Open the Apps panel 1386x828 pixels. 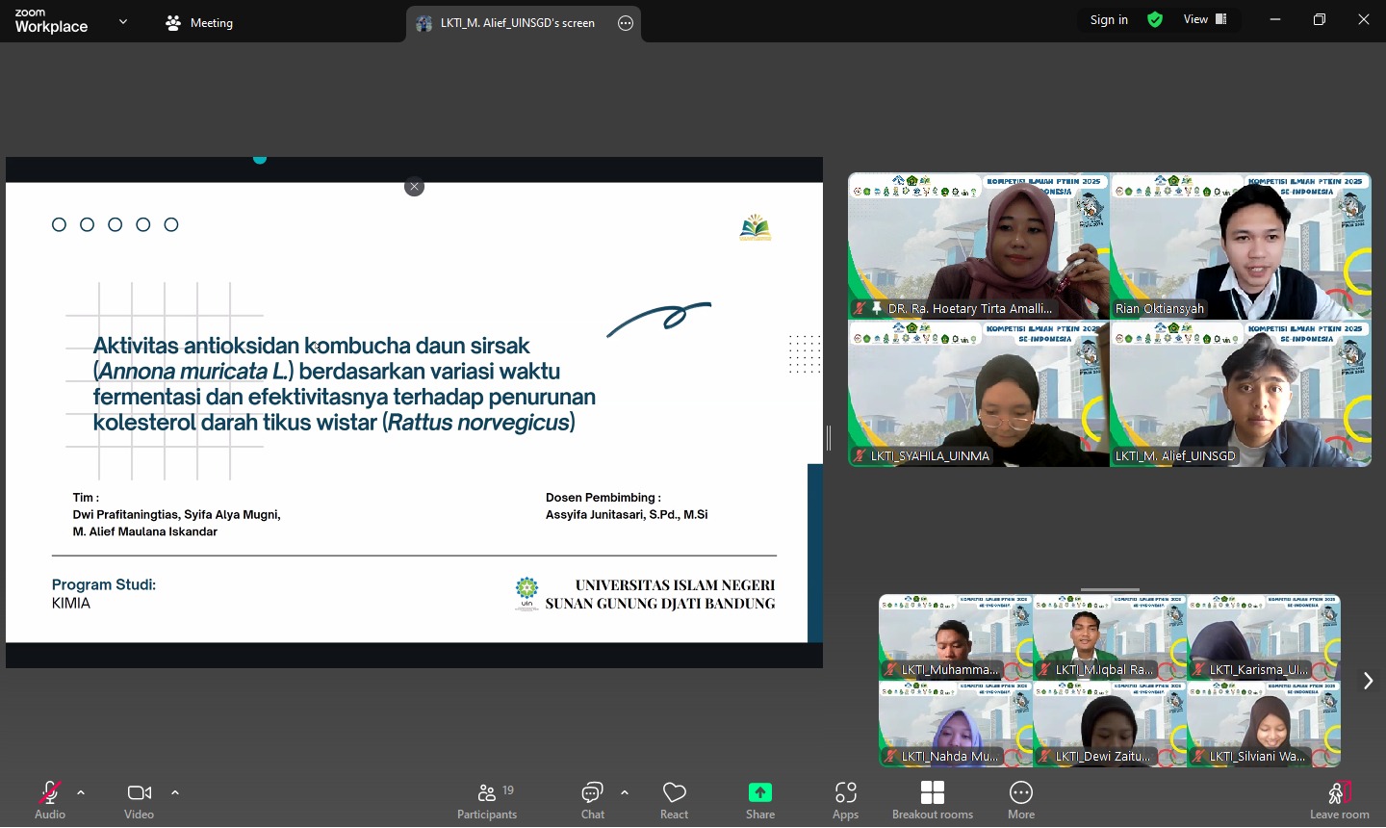pyautogui.click(x=845, y=798)
